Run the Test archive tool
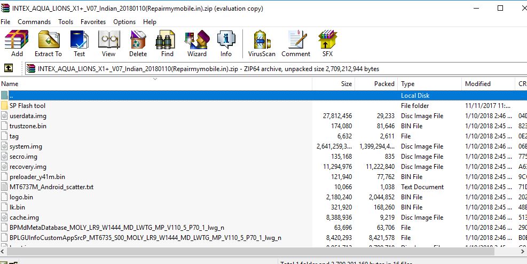Viewport: 527px width, 264px height. point(79,43)
